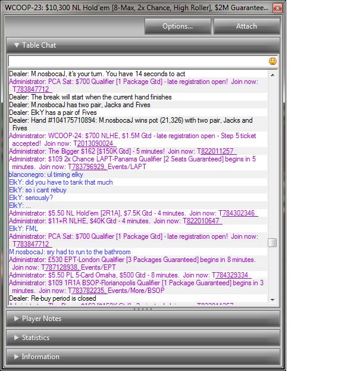Open EPT-London qualifier link T787128938

coord(61,267)
